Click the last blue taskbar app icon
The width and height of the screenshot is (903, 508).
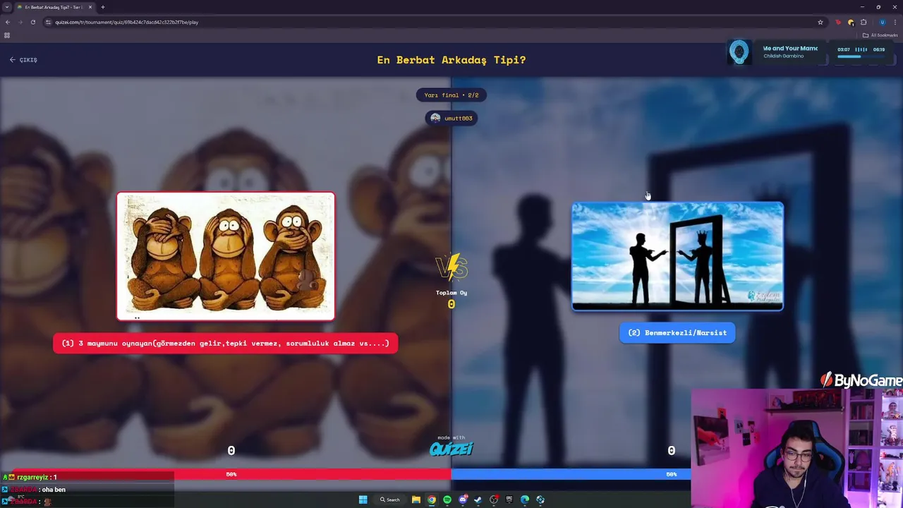point(540,500)
